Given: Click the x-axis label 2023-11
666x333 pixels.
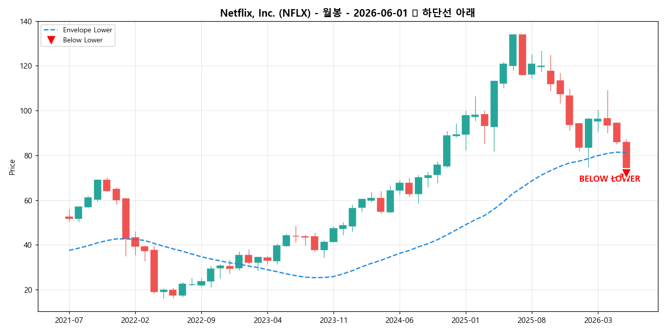Looking at the screenshot, I should pyautogui.click(x=334, y=320).
